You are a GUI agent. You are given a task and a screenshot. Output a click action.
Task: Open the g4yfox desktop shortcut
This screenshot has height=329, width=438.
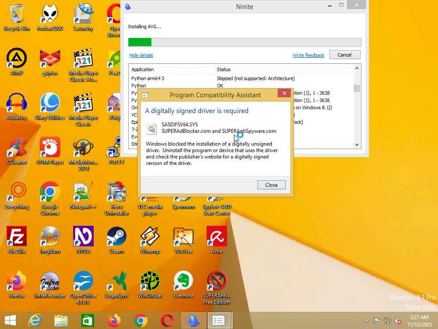point(50,62)
